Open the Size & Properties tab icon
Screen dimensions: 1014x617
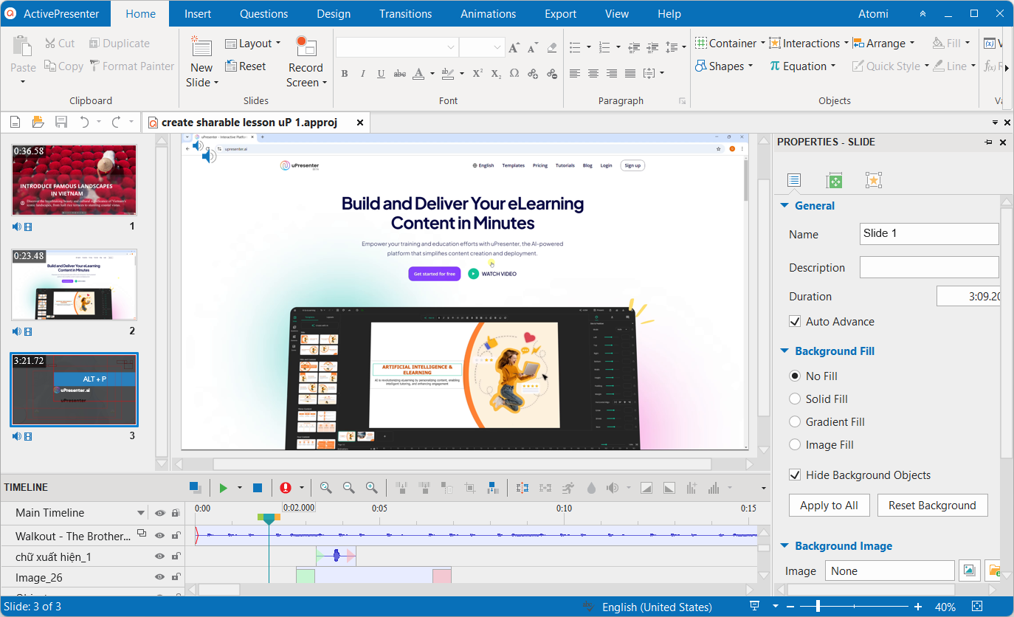(834, 180)
